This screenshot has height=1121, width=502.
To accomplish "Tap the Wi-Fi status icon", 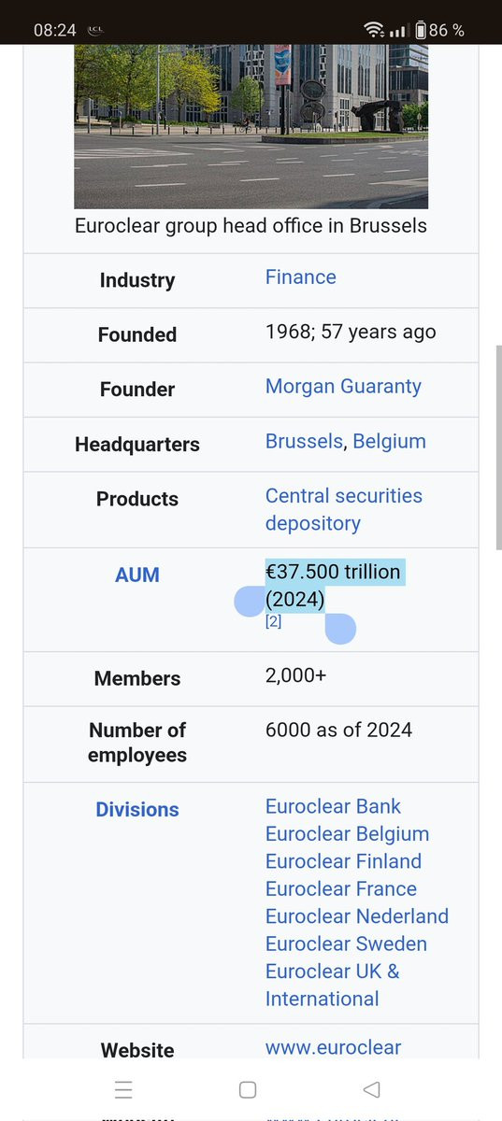I will coord(375,30).
